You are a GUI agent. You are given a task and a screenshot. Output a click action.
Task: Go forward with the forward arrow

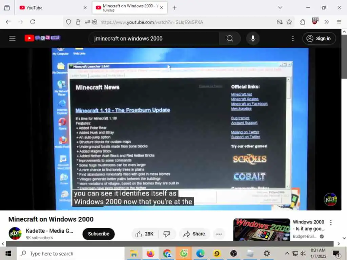(x=21, y=22)
